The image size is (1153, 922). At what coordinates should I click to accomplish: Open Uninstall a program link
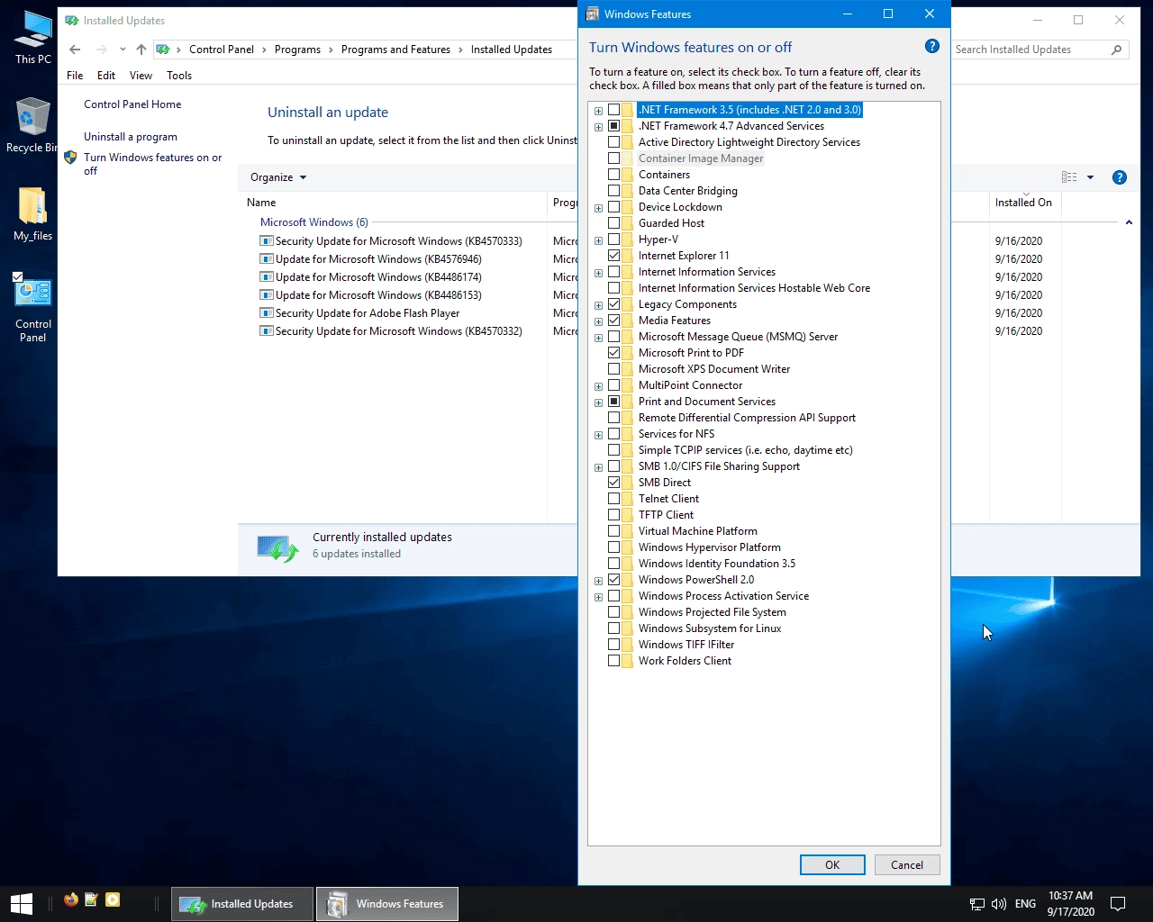131,137
